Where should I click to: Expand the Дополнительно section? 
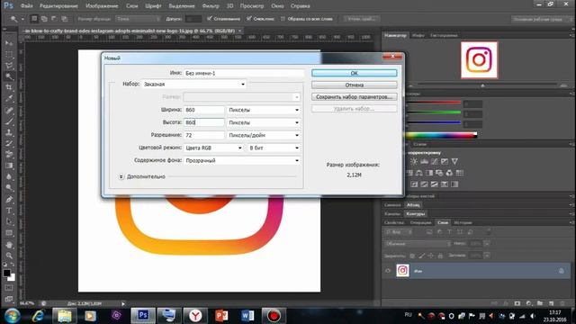(x=121, y=176)
